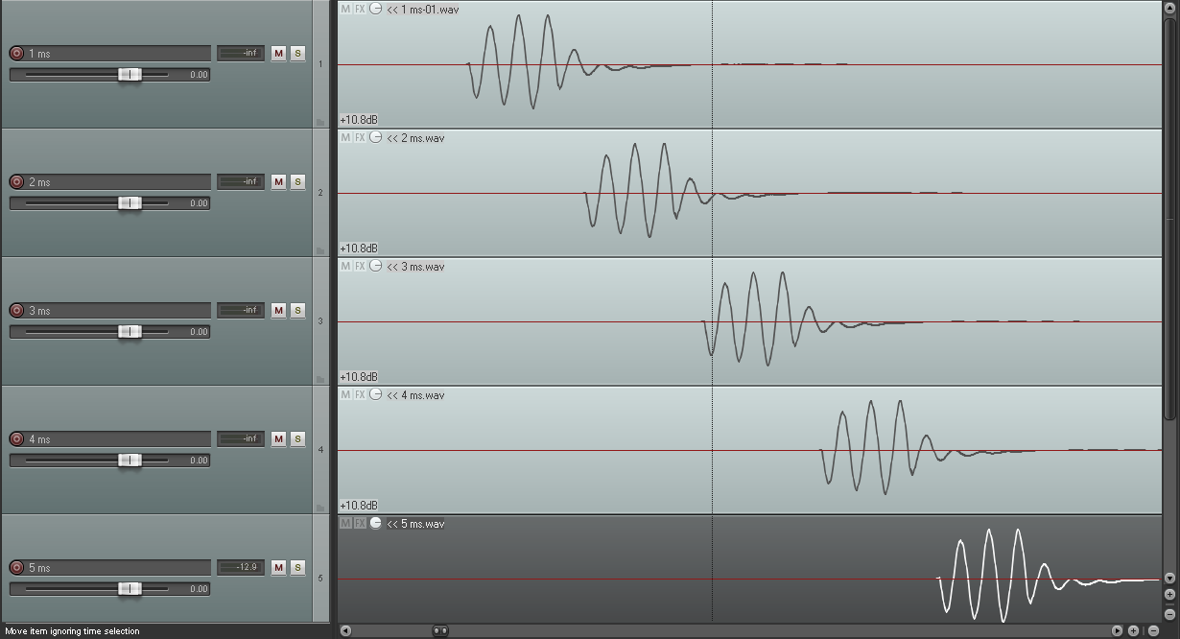Mute the 2 ms track
This screenshot has height=639, width=1180.
278,182
